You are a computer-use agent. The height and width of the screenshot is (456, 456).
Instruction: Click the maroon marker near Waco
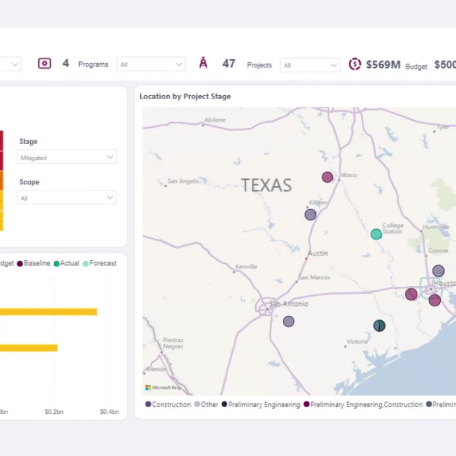pos(327,177)
